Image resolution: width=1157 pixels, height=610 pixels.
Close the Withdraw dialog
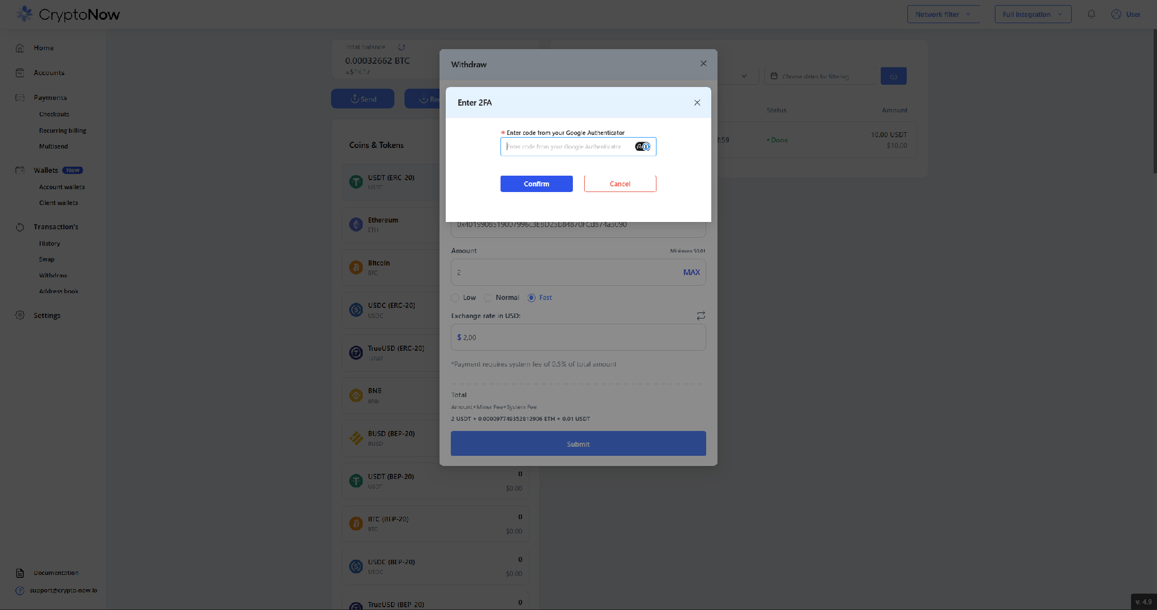point(703,63)
